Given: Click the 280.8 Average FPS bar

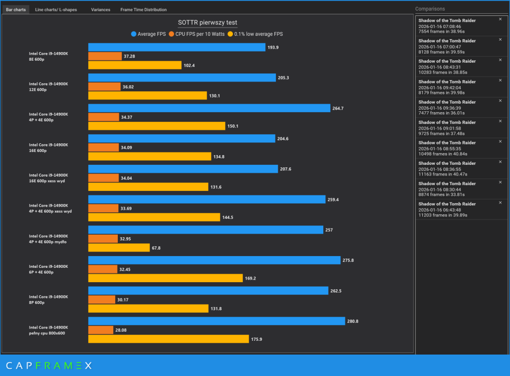Looking at the screenshot, I should (217, 321).
